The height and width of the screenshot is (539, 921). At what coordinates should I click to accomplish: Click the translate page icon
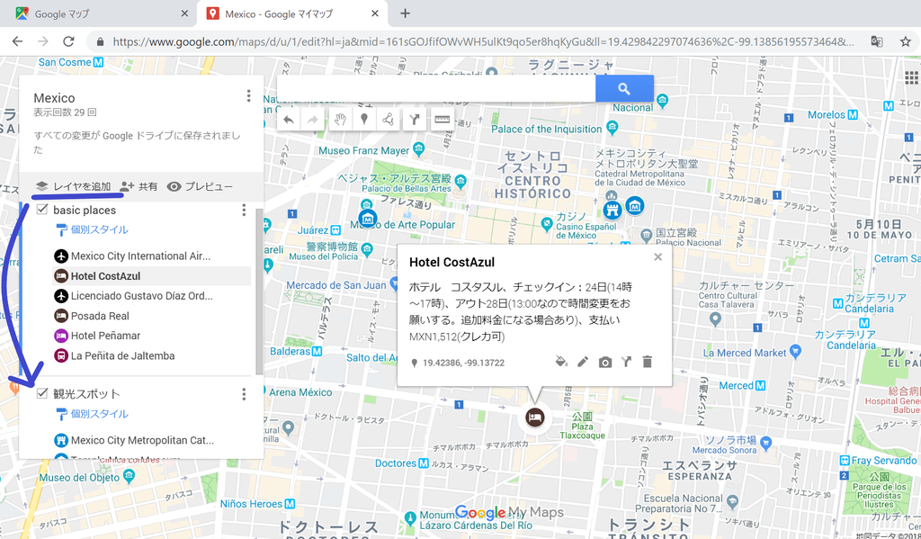[x=876, y=41]
